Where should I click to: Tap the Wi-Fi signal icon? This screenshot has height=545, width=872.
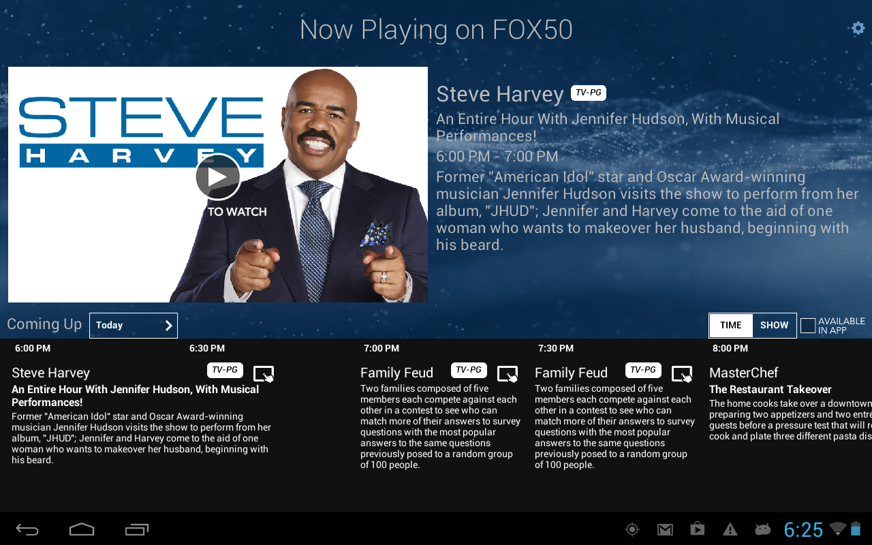point(837,529)
